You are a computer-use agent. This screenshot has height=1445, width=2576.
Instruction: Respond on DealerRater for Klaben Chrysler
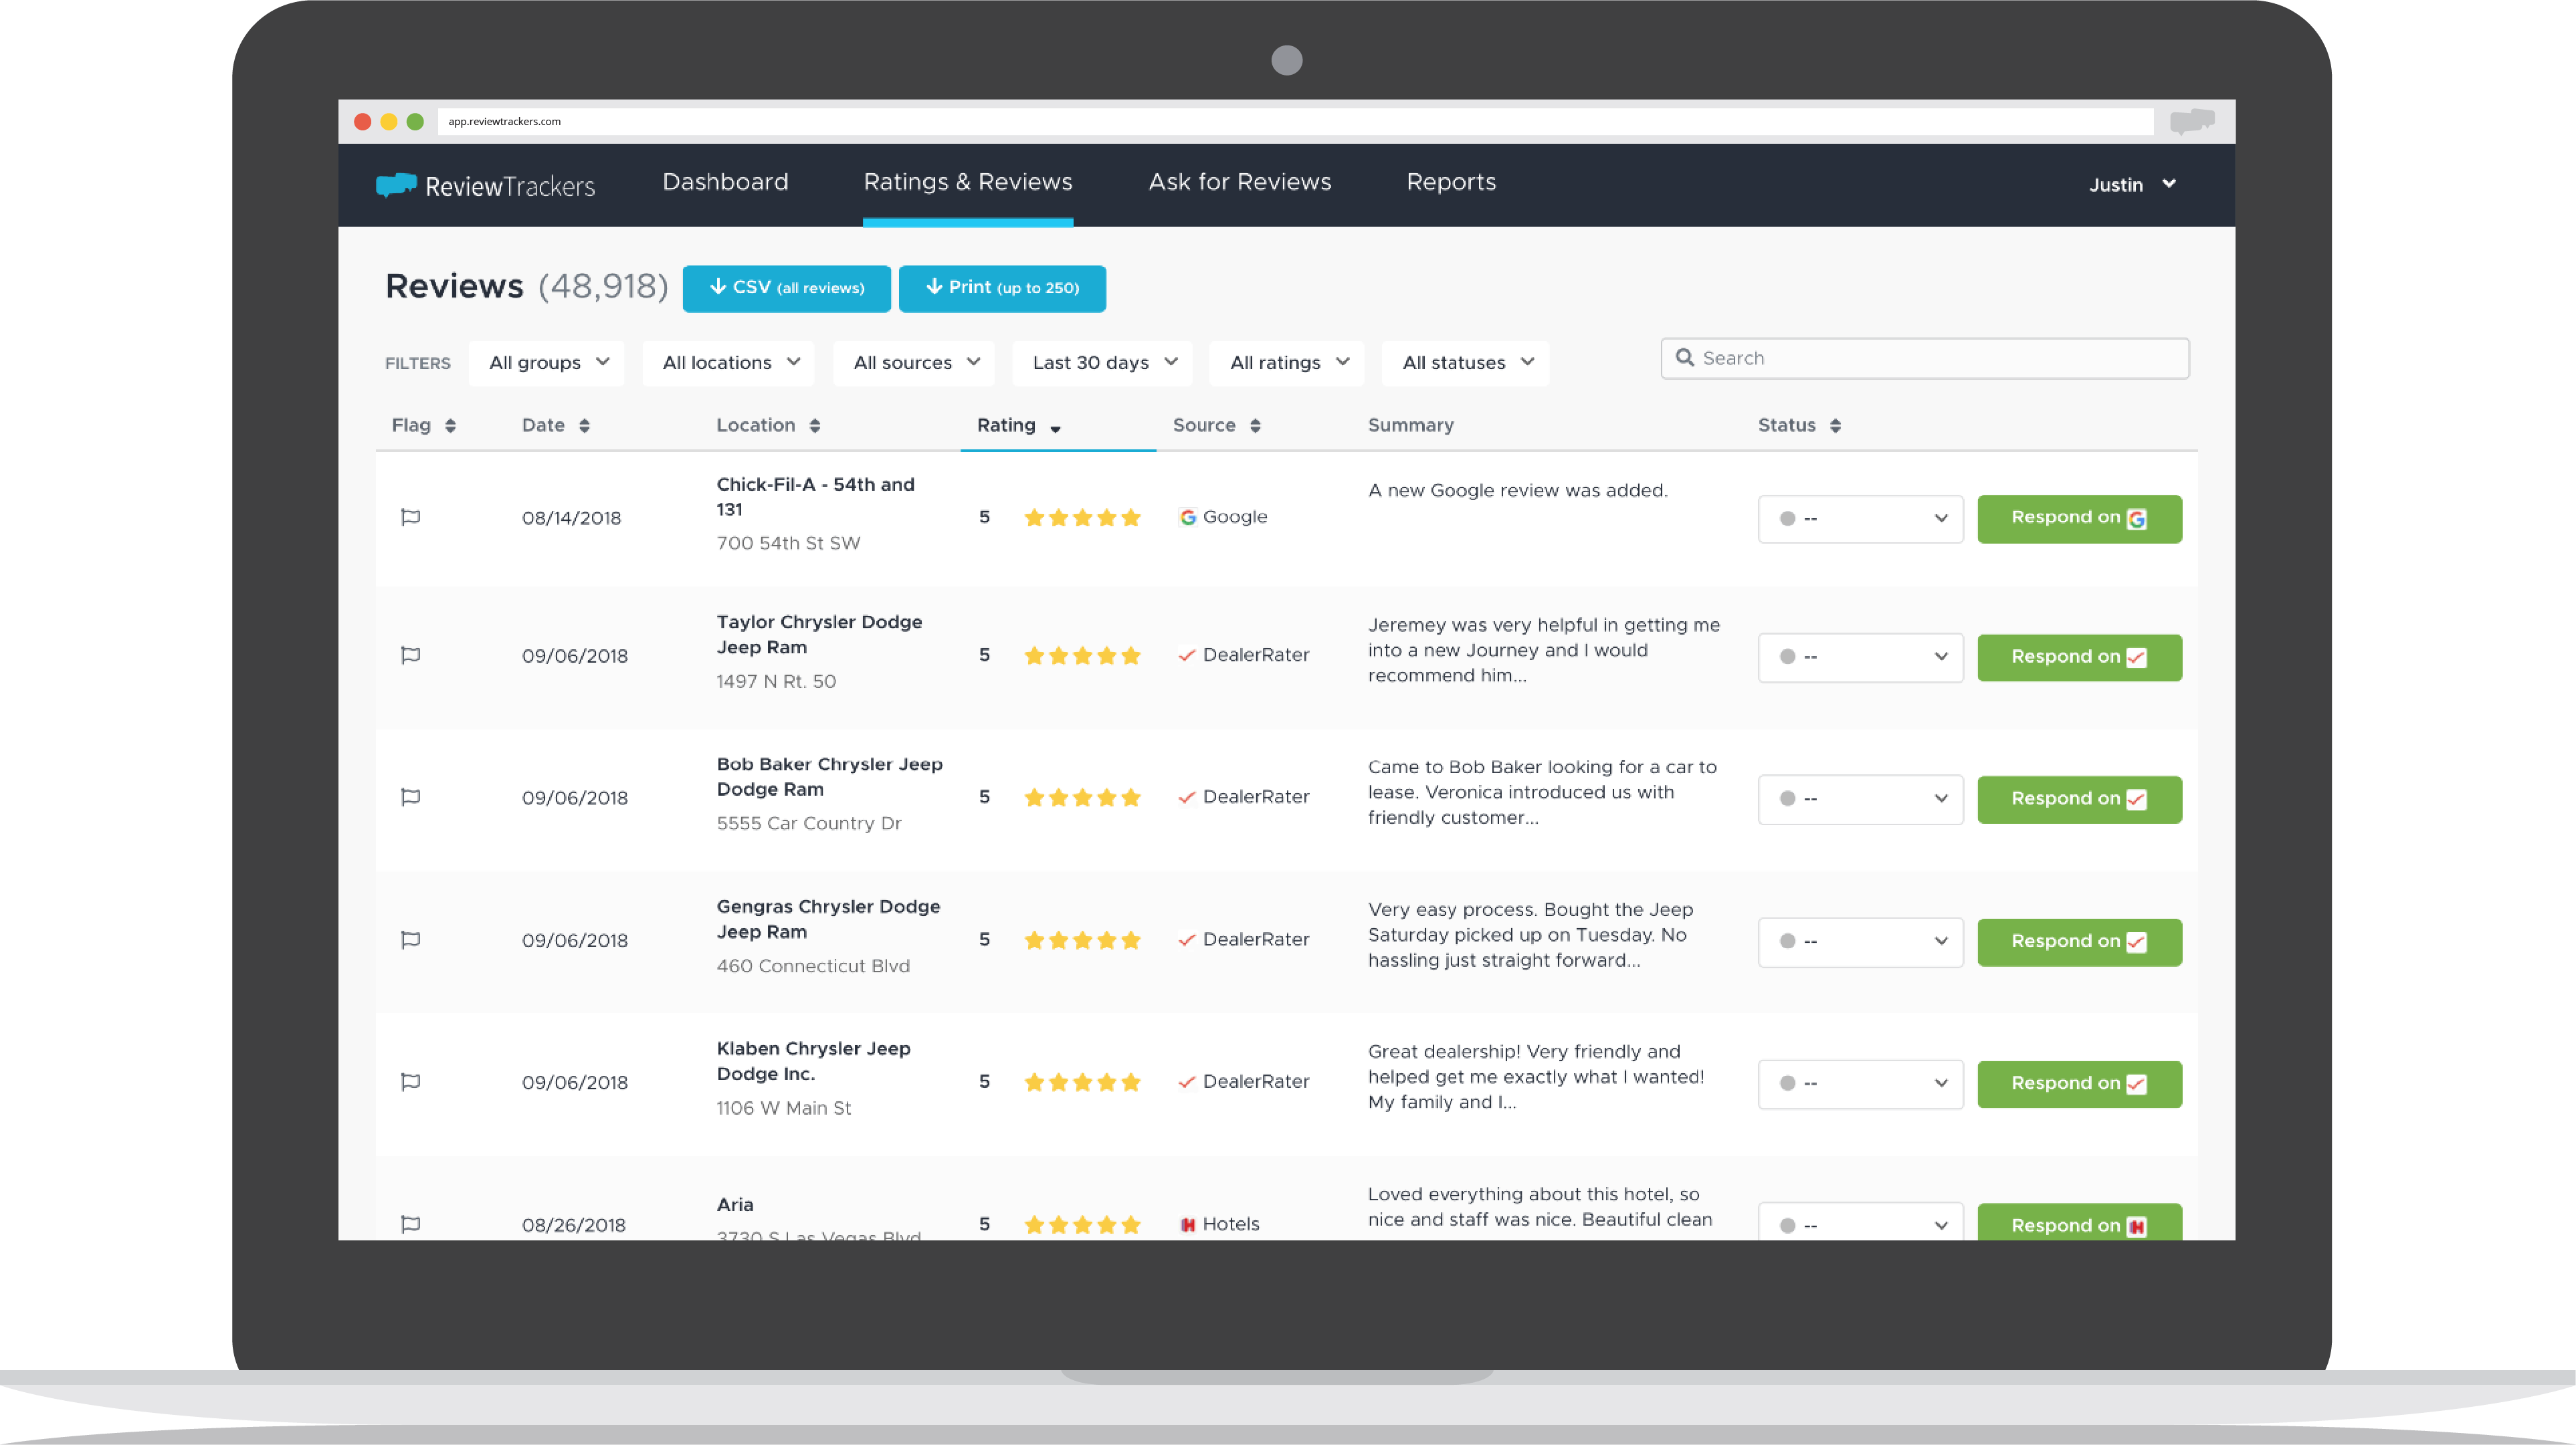click(2080, 1084)
